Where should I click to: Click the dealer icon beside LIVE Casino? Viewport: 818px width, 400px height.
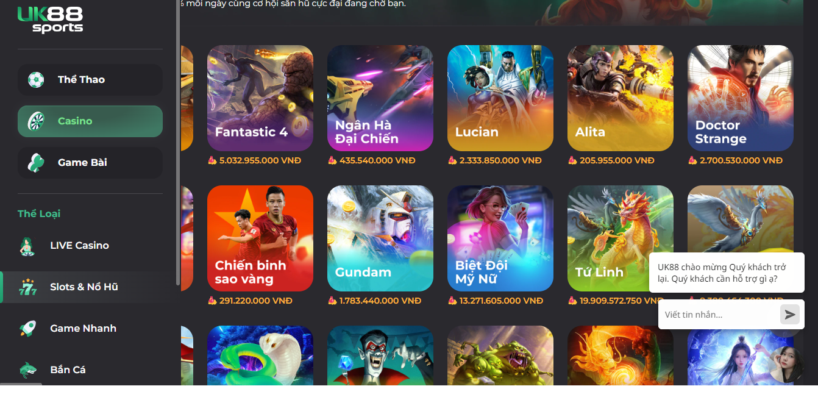[27, 246]
